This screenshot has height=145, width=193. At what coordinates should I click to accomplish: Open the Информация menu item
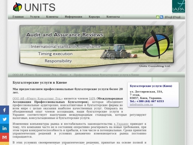pyautogui.click(x=73, y=17)
